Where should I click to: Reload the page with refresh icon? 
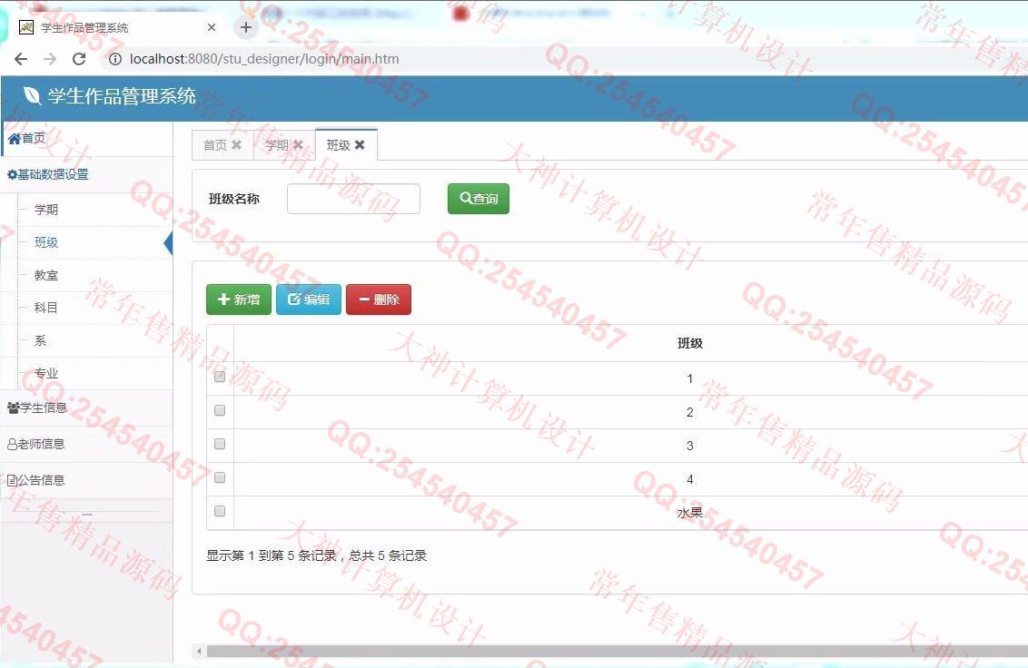point(79,59)
